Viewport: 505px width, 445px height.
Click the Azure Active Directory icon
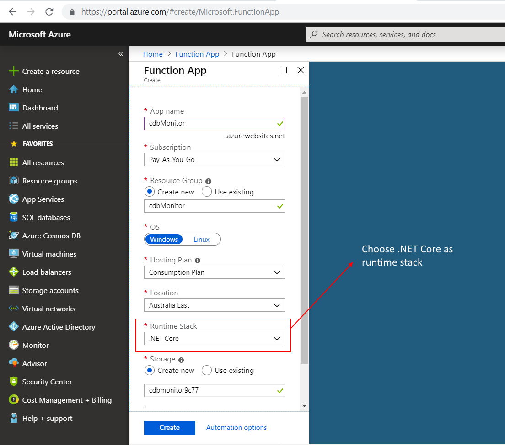[x=14, y=327]
